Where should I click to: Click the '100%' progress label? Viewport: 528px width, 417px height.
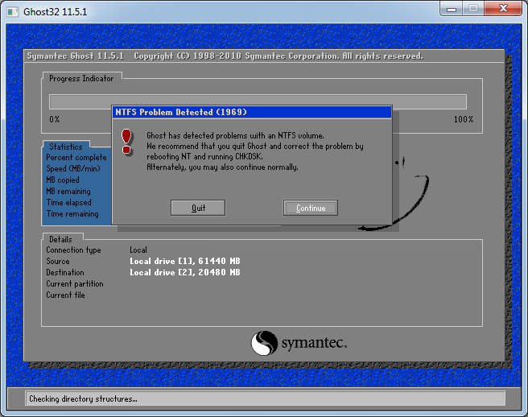click(x=464, y=119)
